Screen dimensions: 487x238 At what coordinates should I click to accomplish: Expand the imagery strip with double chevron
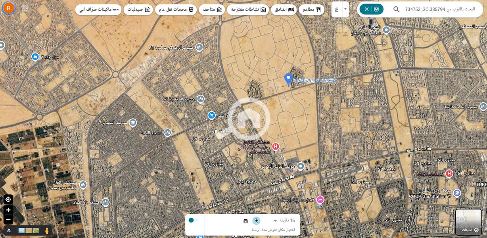point(8,230)
